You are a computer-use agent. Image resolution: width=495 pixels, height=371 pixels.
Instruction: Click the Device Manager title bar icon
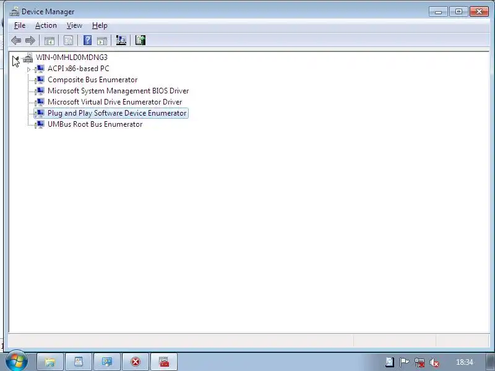click(14, 12)
